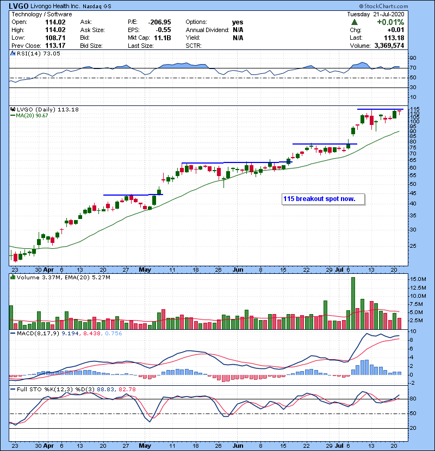This screenshot has width=435, height=451.
Task: Click the candlestick icon next to LVGO (Daily)
Action: [x=13, y=109]
